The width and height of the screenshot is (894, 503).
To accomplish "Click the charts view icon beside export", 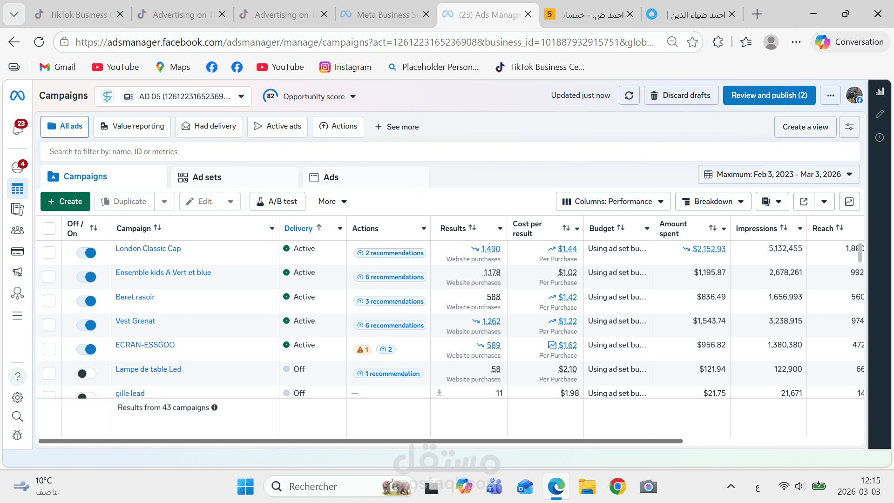I will 849,202.
